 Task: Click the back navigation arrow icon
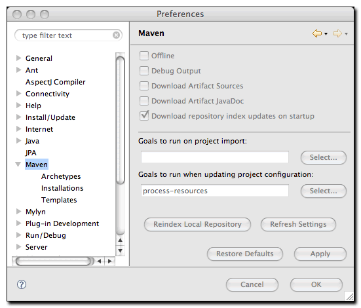point(317,33)
